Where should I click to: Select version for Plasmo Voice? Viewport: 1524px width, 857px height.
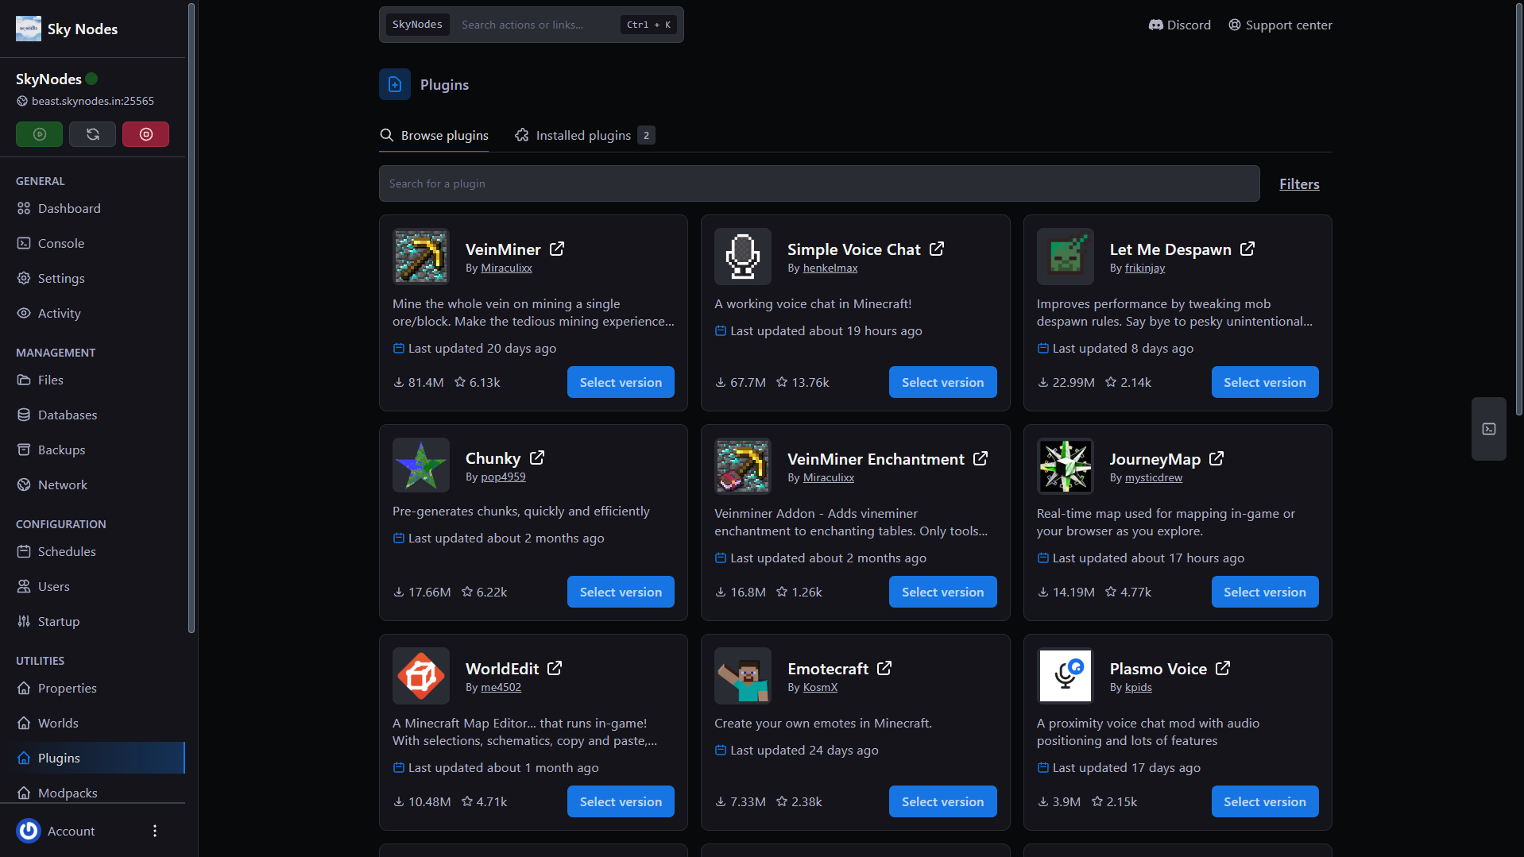[x=1265, y=801]
